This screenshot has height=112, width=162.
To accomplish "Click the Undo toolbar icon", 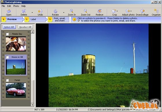I will pyautogui.click(x=40, y=11).
